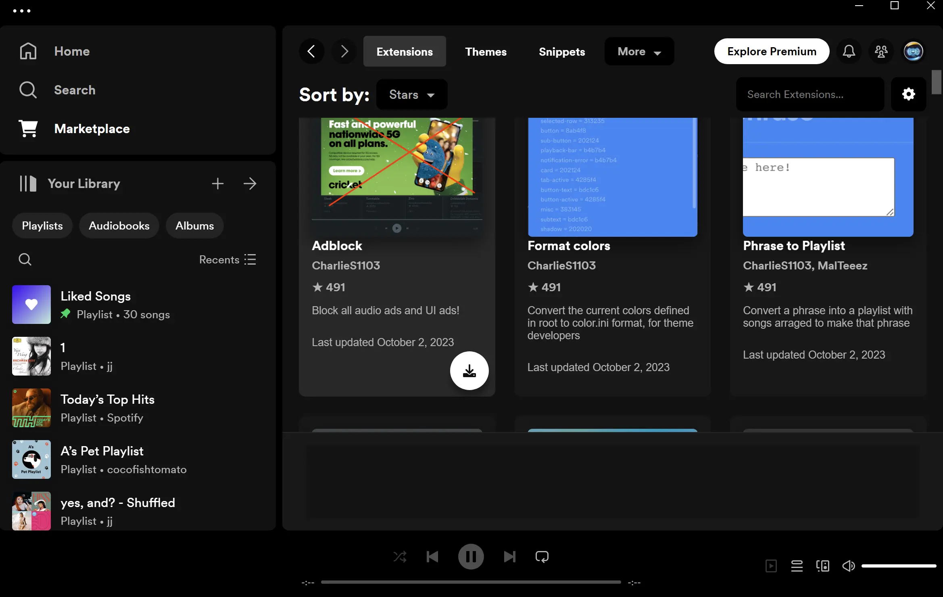Click the bell notifications icon

[x=849, y=52]
